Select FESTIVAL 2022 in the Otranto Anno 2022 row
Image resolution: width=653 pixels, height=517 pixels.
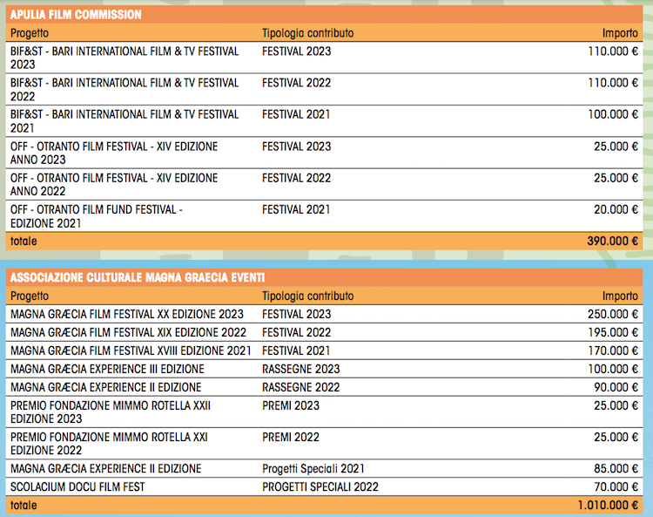[296, 178]
